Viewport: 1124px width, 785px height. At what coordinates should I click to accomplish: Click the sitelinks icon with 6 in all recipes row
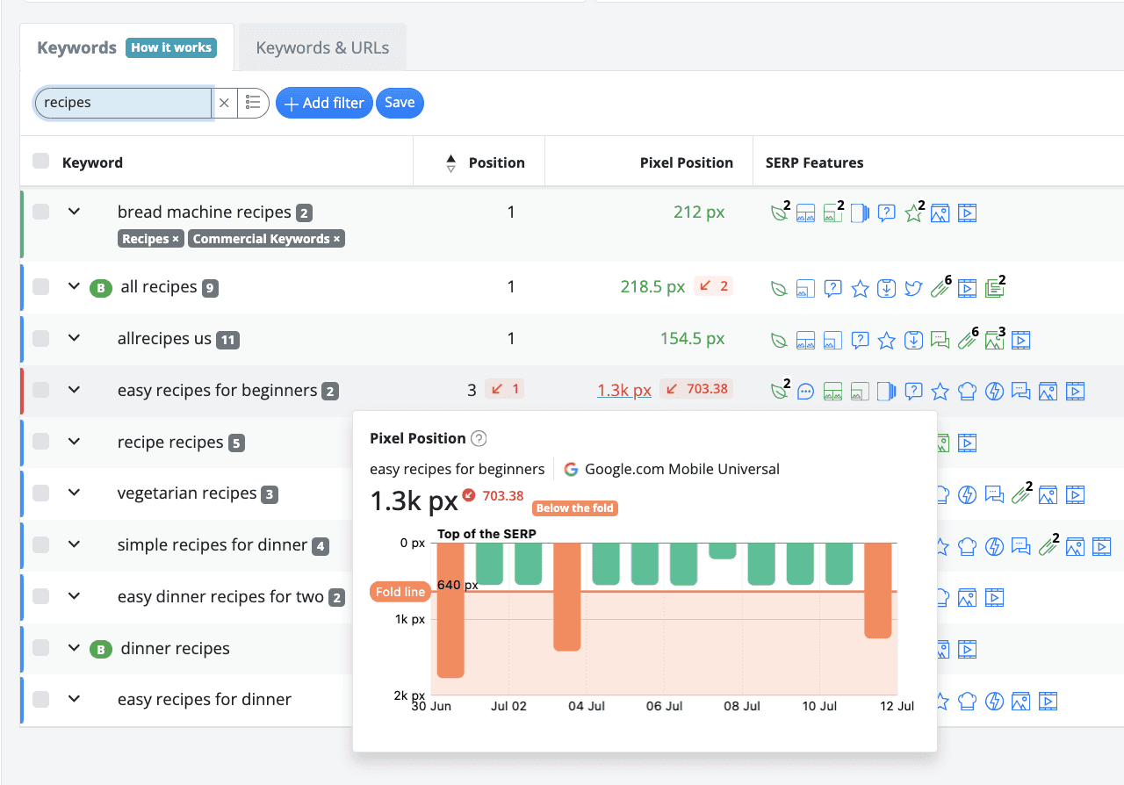(x=940, y=288)
